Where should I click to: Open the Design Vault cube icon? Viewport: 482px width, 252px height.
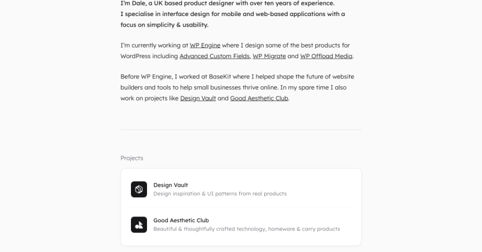coord(139,190)
